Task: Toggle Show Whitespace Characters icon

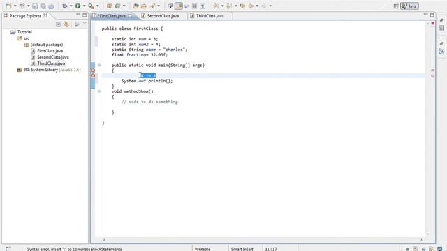Action: click(203, 6)
